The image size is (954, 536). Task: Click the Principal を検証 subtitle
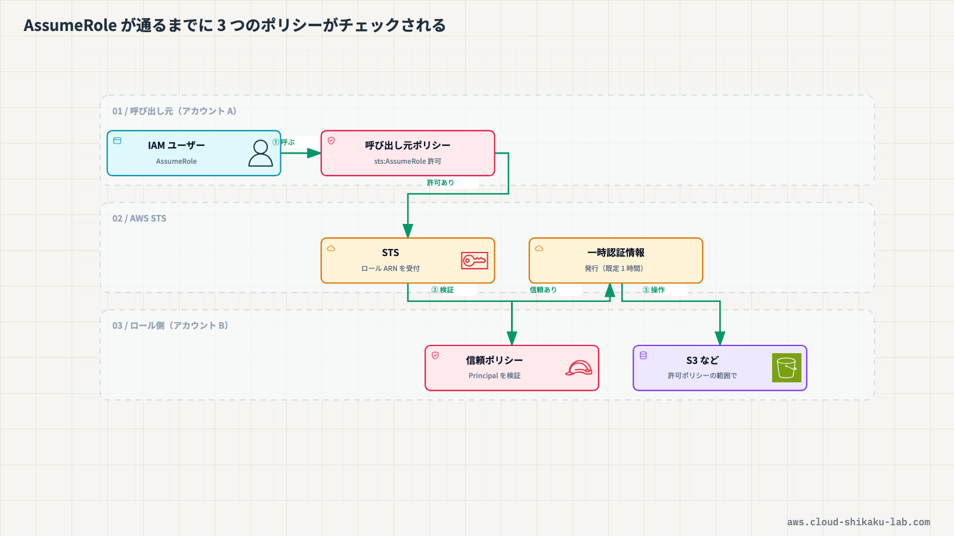(494, 376)
